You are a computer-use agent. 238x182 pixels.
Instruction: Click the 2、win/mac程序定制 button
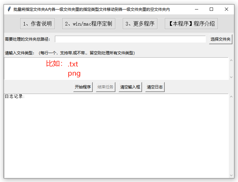pos(89,24)
